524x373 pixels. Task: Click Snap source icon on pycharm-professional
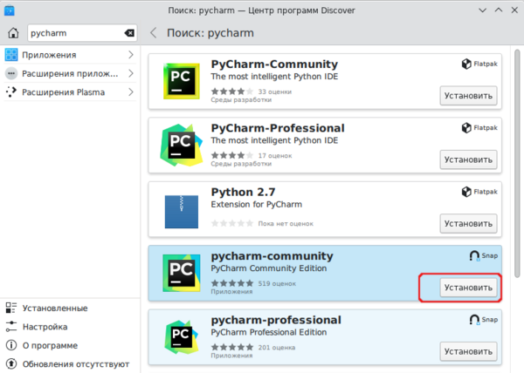pyautogui.click(x=474, y=320)
